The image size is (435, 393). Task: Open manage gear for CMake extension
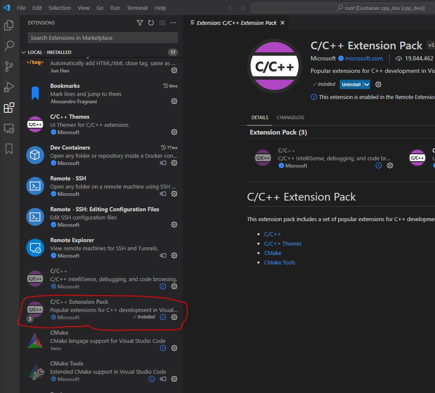[174, 348]
